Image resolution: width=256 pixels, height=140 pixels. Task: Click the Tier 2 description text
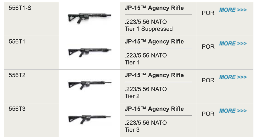coord(132,96)
